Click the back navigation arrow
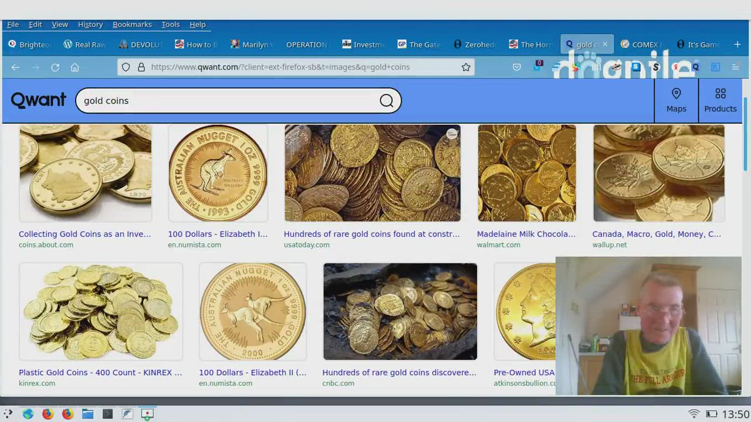The height and width of the screenshot is (422, 751). coord(15,67)
